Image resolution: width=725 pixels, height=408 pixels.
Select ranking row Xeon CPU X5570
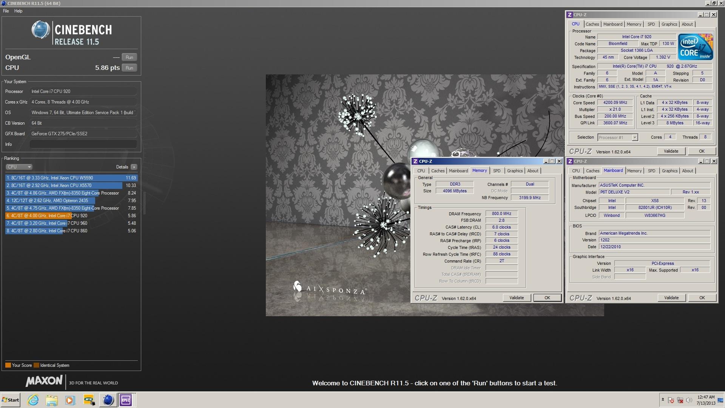pyautogui.click(x=71, y=185)
